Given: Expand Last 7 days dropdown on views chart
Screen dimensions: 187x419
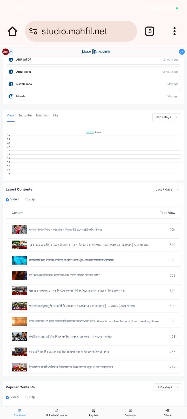Looking at the screenshot, I should pos(166,117).
